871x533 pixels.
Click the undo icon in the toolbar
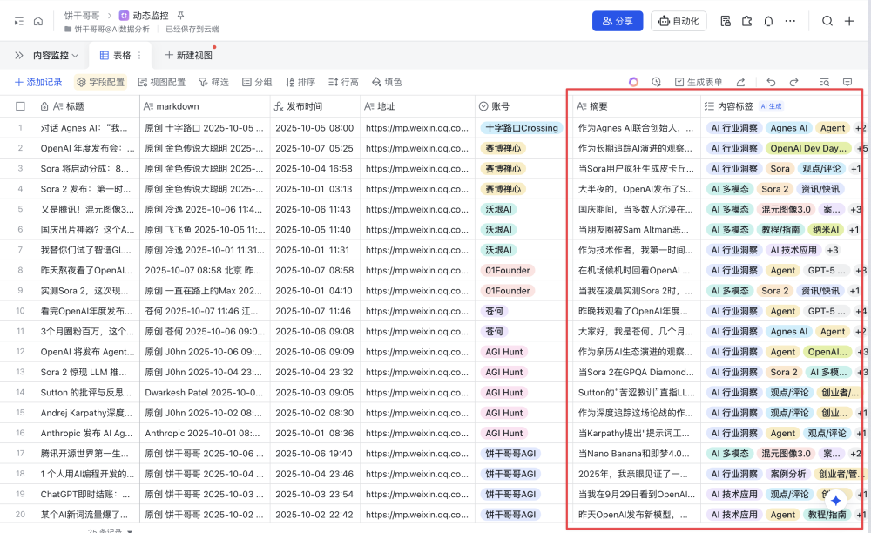(773, 81)
